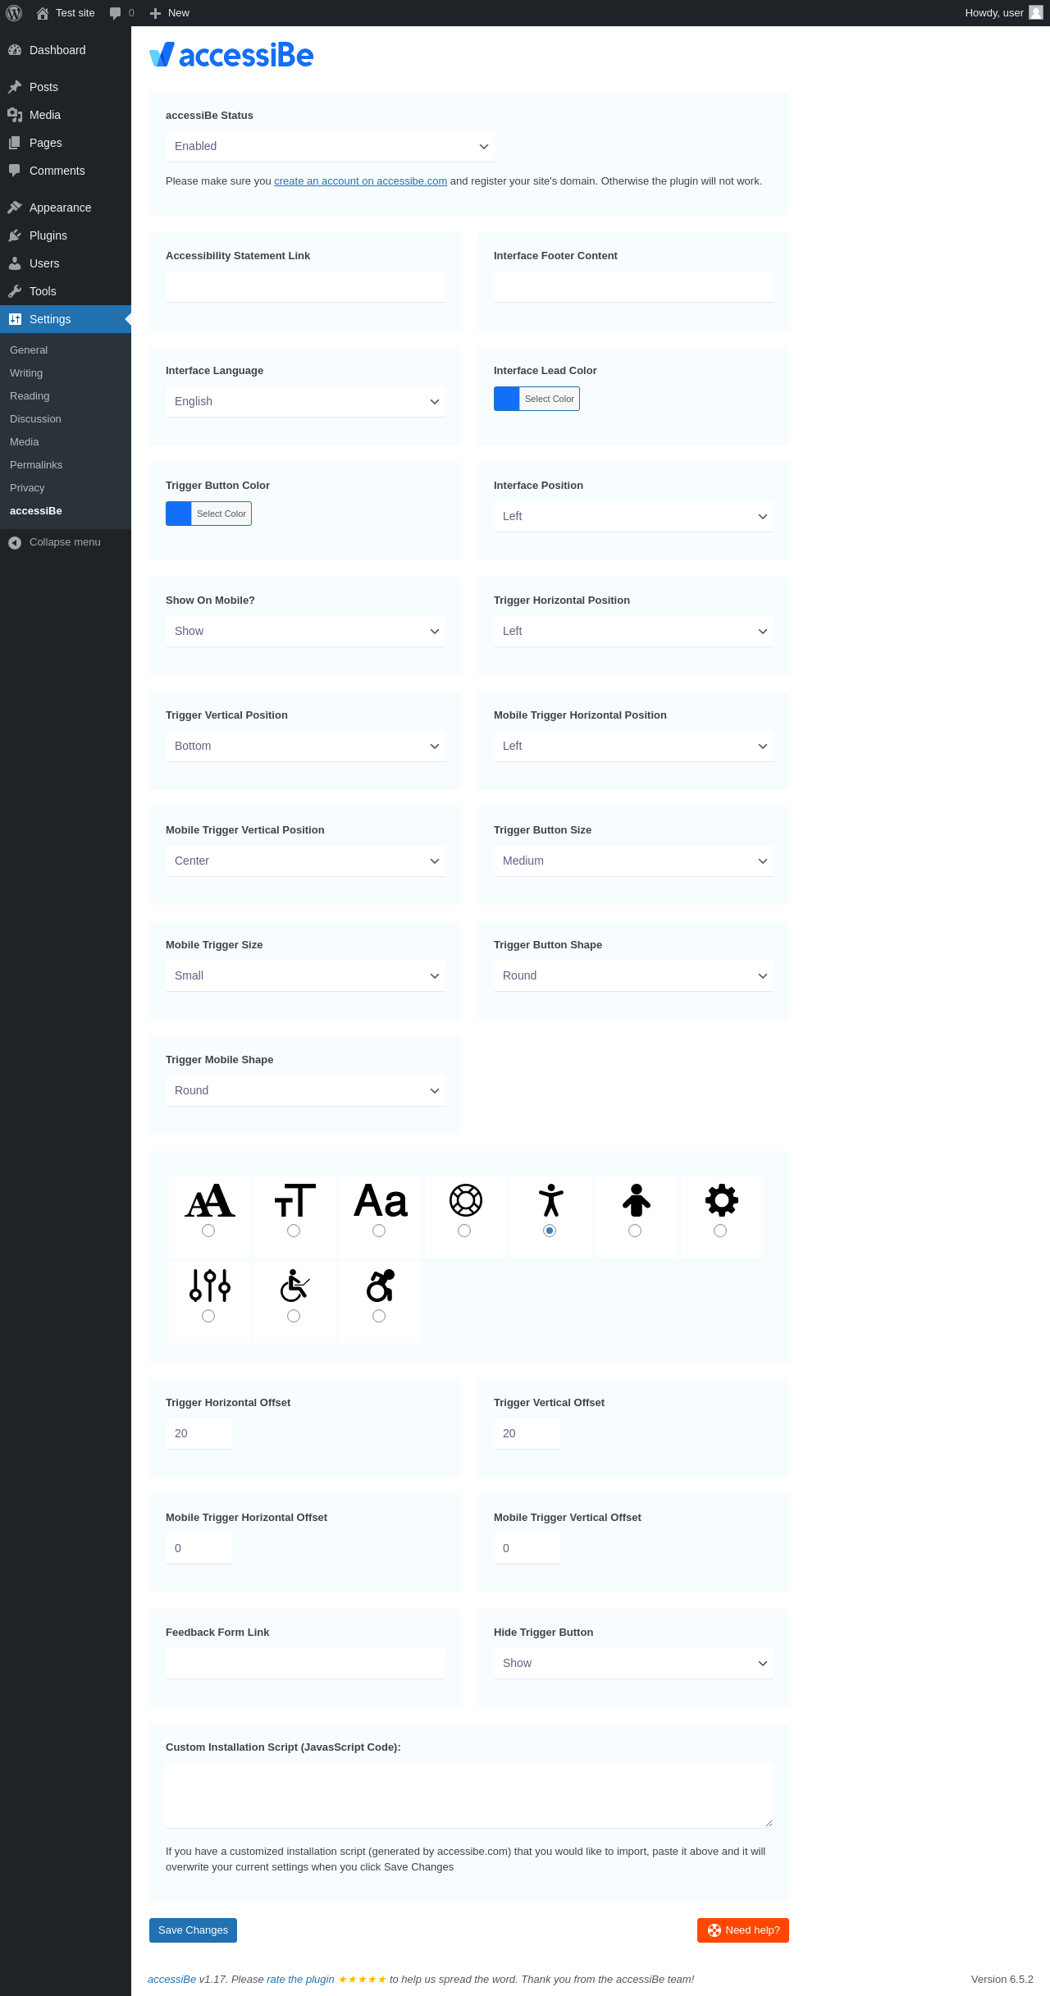1050x1996 pixels.
Task: Go to the Writing settings page
Action: coord(26,373)
